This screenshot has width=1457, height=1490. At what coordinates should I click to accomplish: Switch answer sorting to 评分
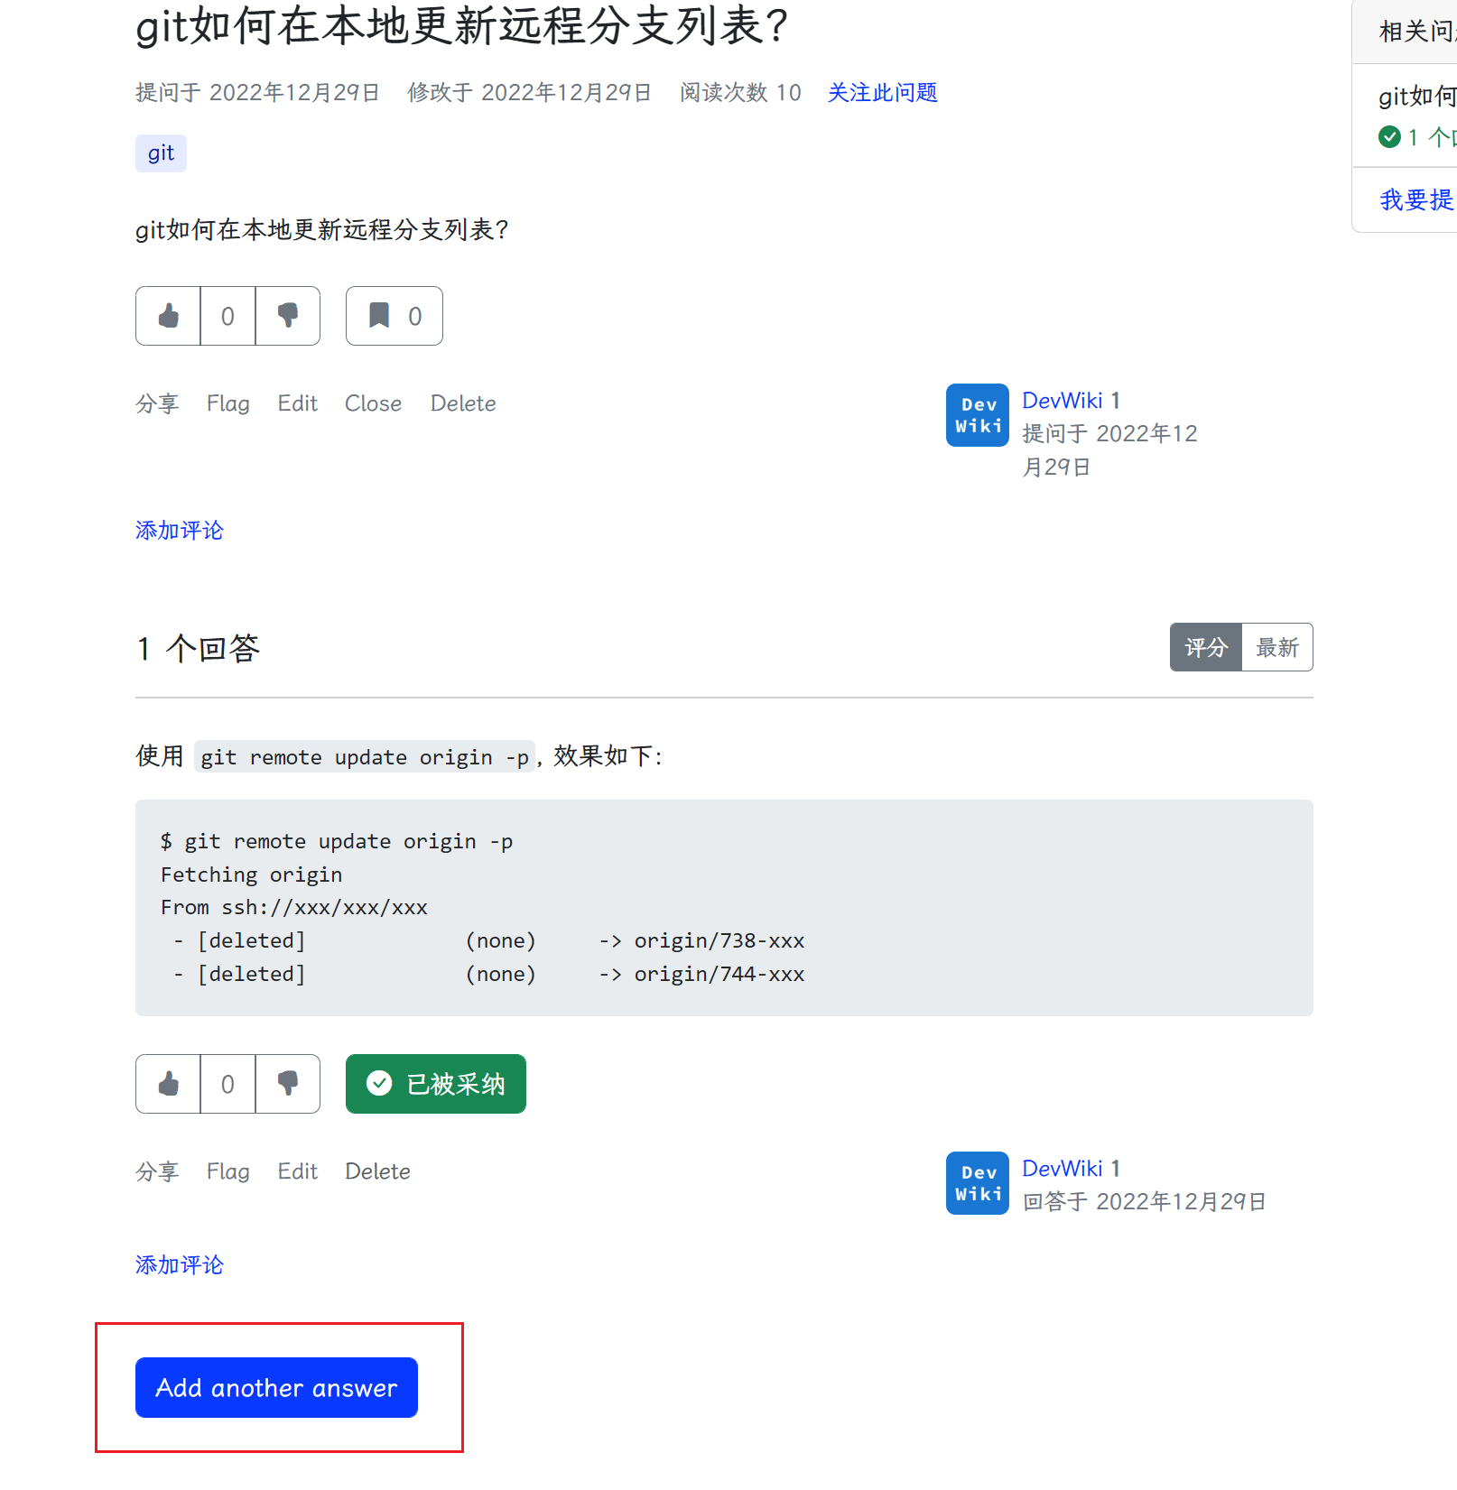[x=1205, y=647]
